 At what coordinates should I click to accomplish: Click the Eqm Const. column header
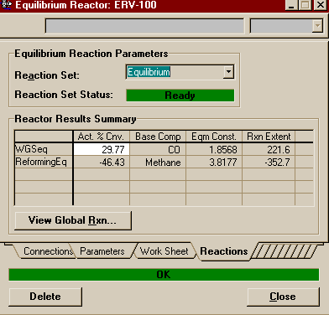coord(214,137)
